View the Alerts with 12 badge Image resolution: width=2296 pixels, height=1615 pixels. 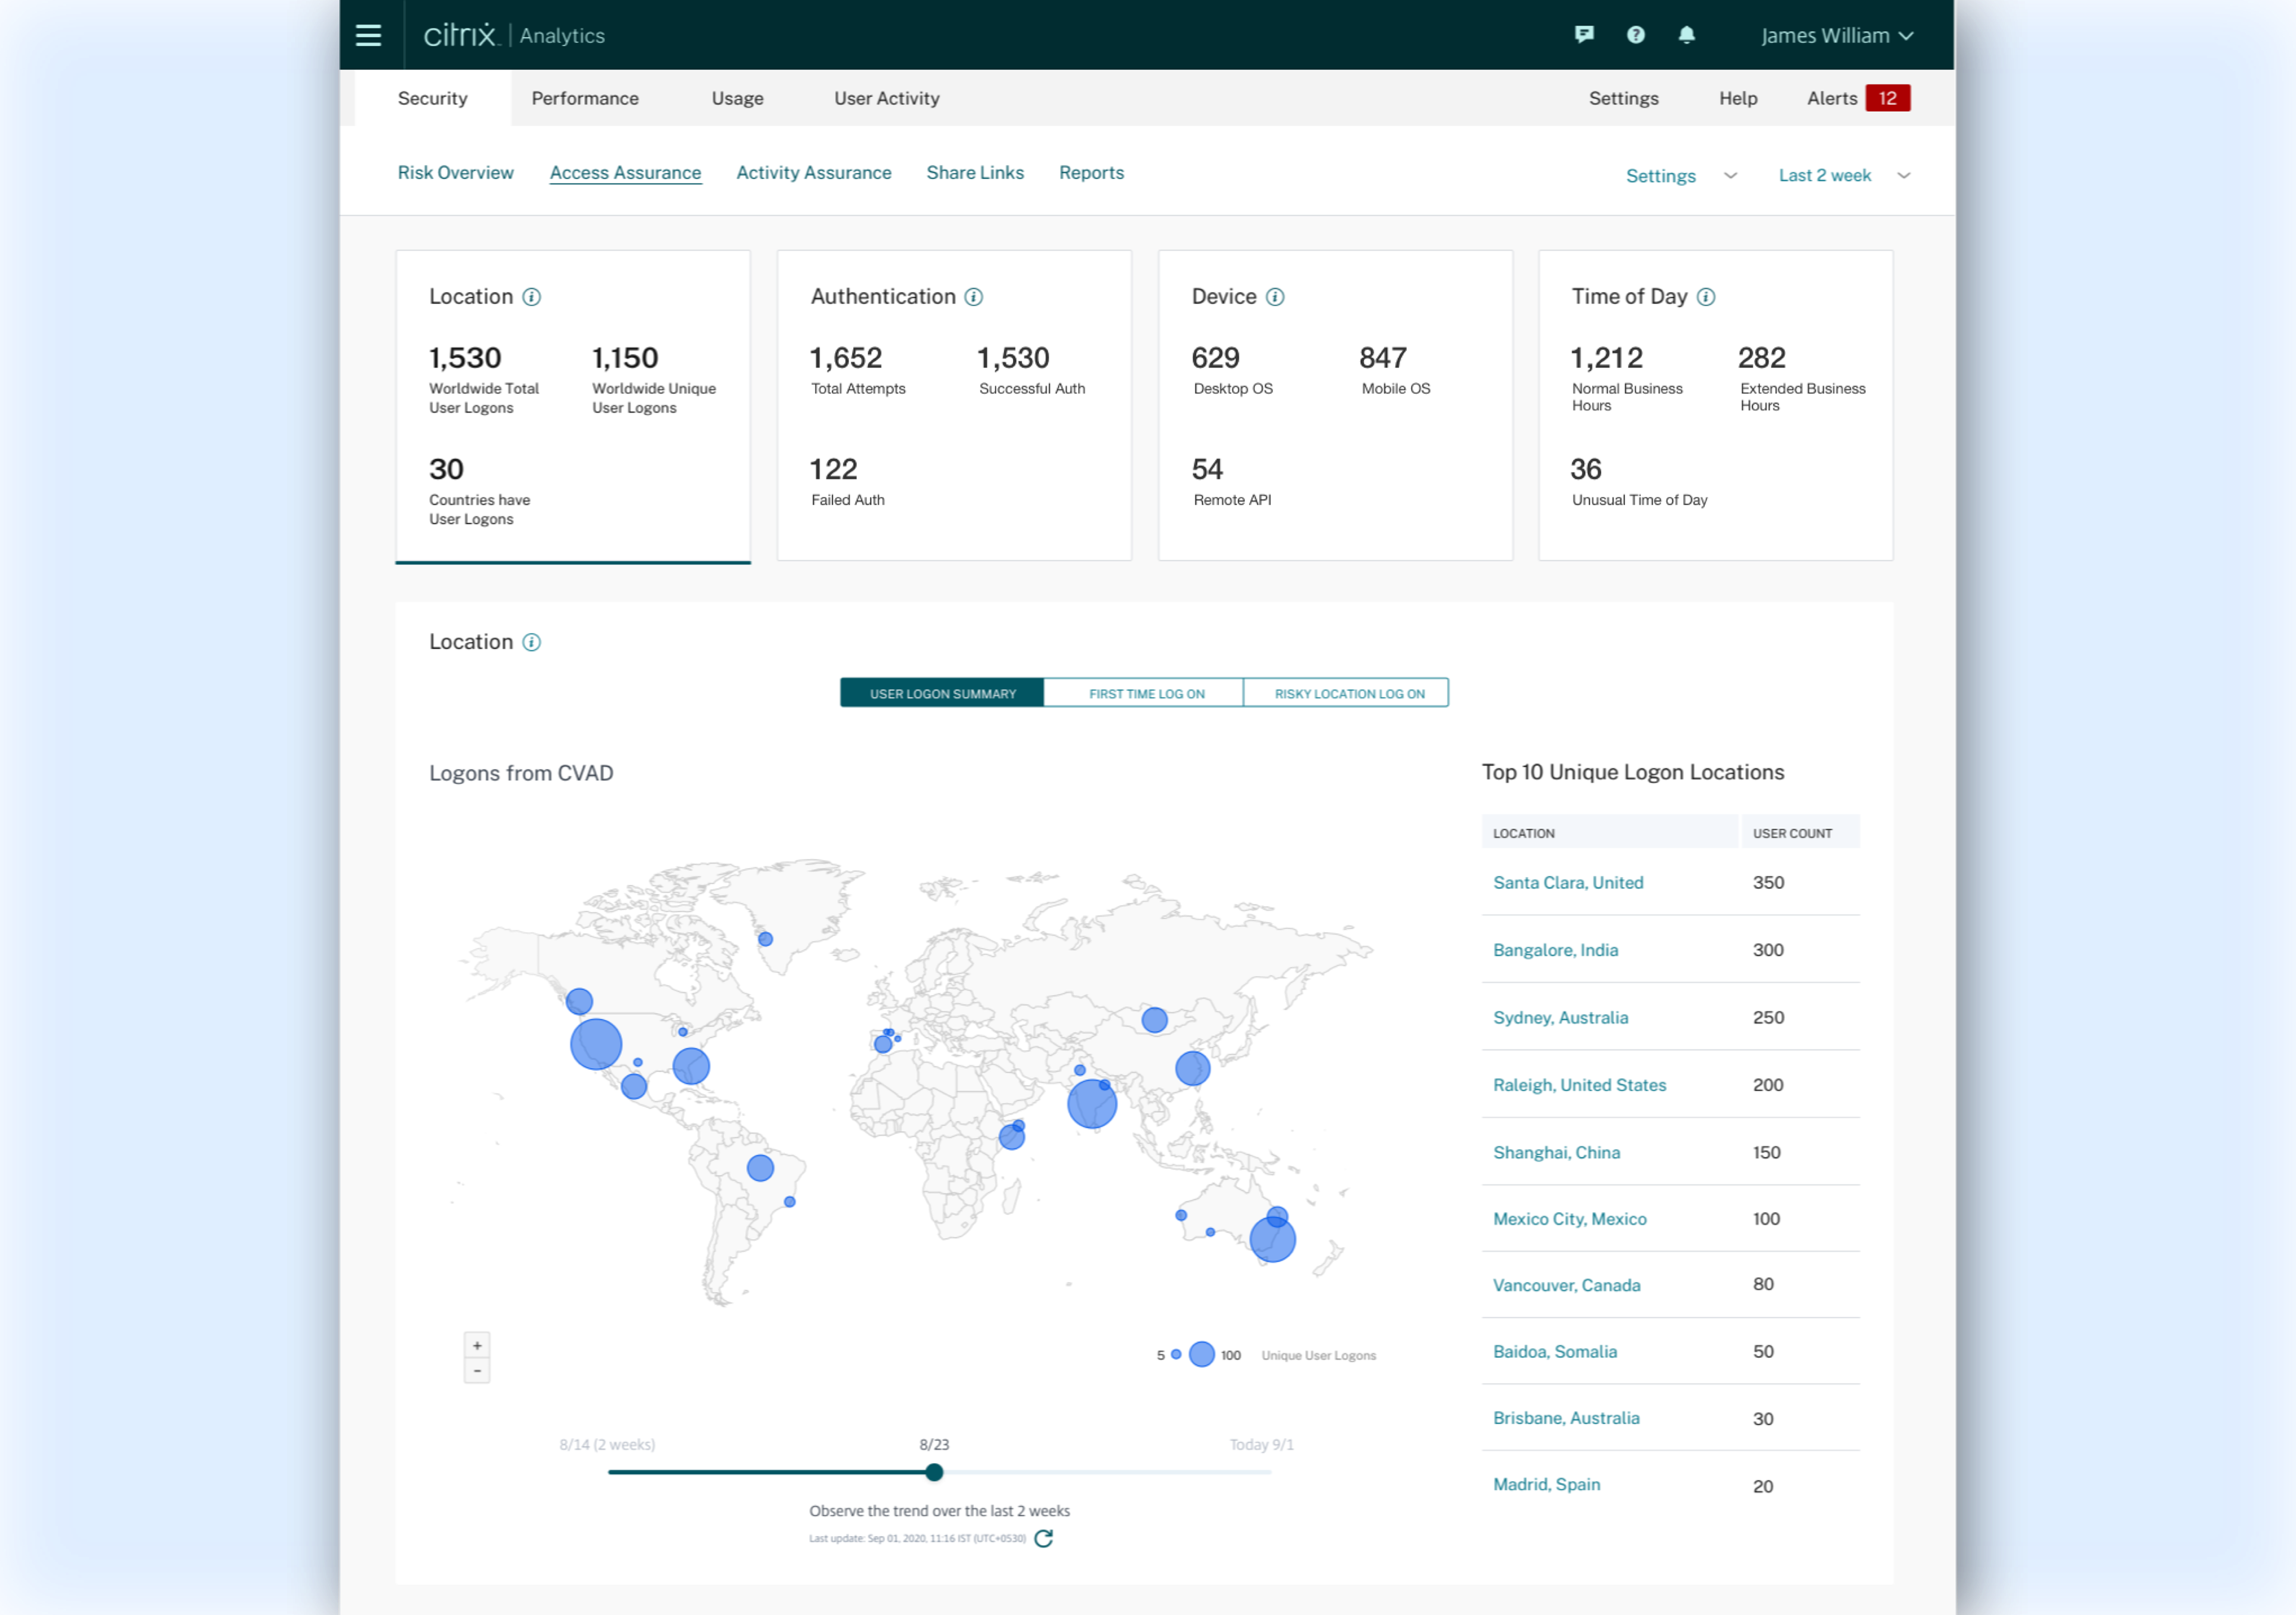pos(1857,98)
